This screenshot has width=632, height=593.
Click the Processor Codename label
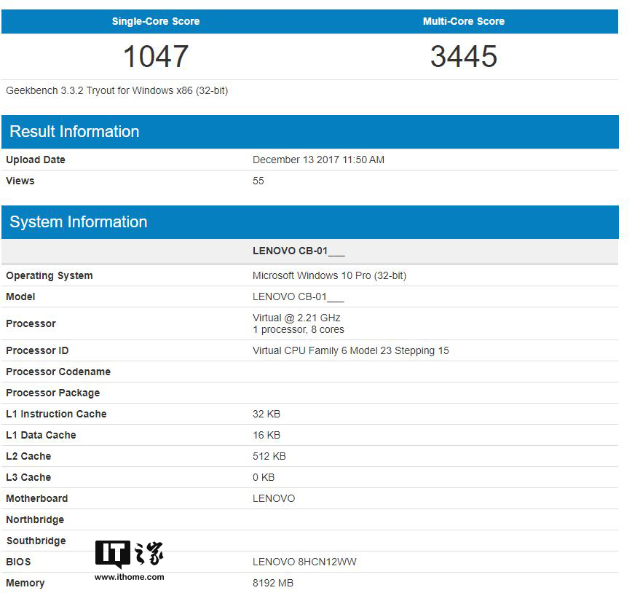pyautogui.click(x=58, y=372)
